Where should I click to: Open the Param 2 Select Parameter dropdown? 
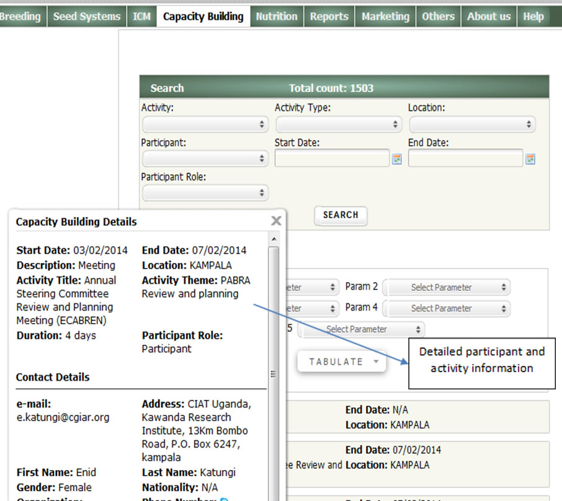pyautogui.click(x=446, y=288)
